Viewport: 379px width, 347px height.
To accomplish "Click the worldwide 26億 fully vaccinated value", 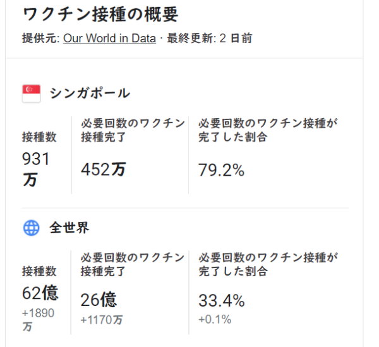I will coord(99,300).
